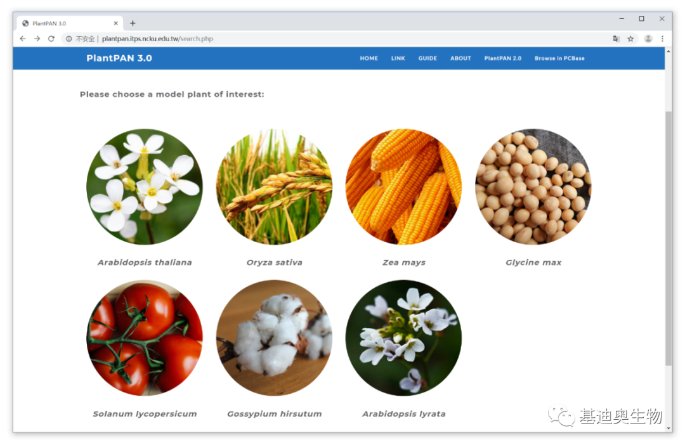Go back using browser back arrow

click(x=23, y=39)
